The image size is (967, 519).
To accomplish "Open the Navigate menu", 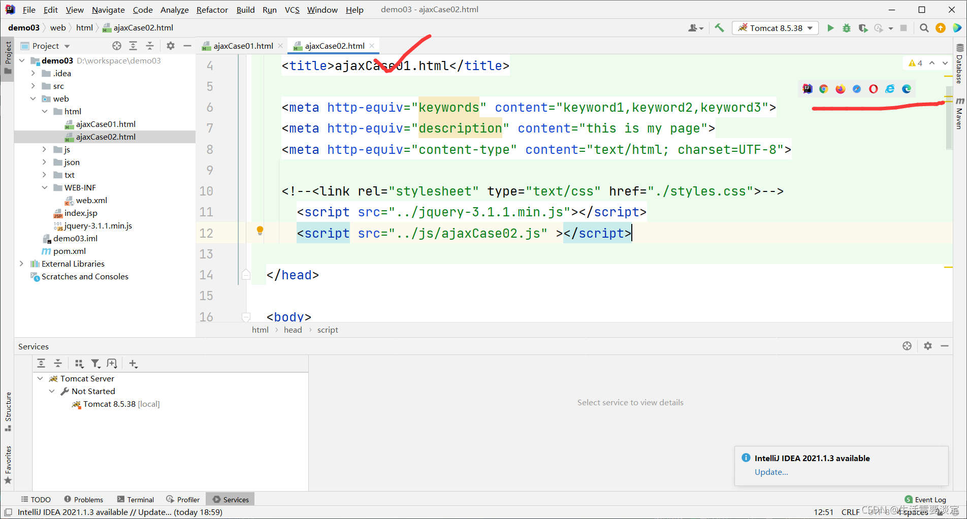I will (108, 10).
